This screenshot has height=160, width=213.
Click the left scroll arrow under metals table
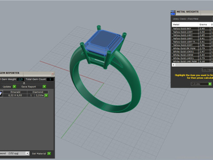click(174, 65)
